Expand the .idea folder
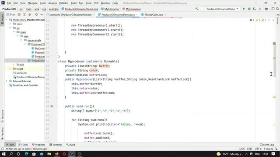The image size is (280, 157). pyautogui.click(x=10, y=24)
